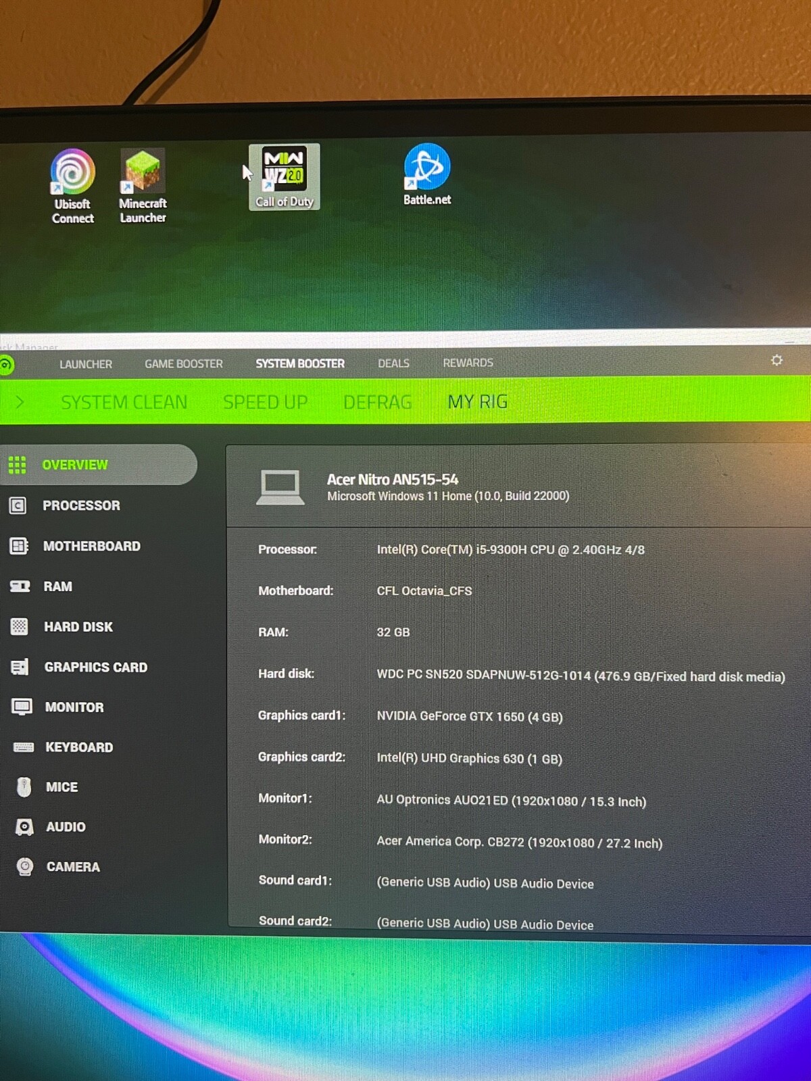
Task: Click the CFL Octavia_CFS motherboard value
Action: point(424,591)
